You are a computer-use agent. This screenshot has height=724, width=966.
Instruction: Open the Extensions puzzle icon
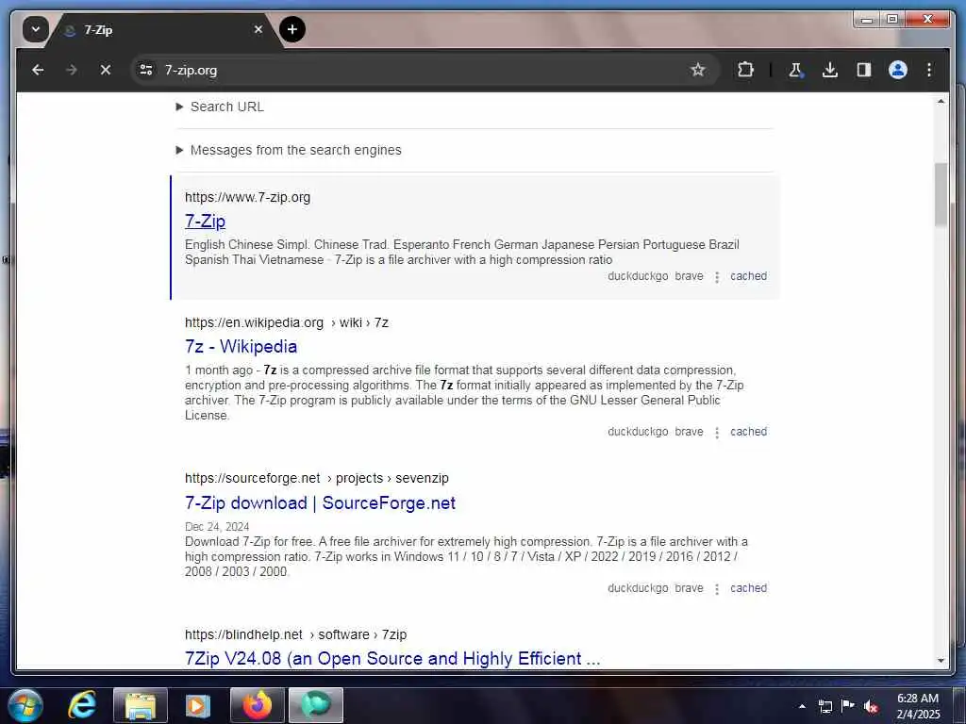745,70
